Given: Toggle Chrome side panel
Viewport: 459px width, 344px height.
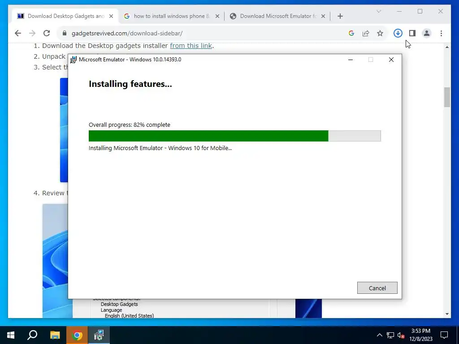Looking at the screenshot, I should click(412, 33).
